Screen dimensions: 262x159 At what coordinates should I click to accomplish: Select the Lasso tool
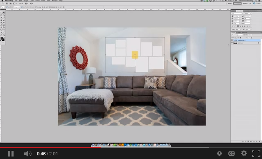pos(1,15)
